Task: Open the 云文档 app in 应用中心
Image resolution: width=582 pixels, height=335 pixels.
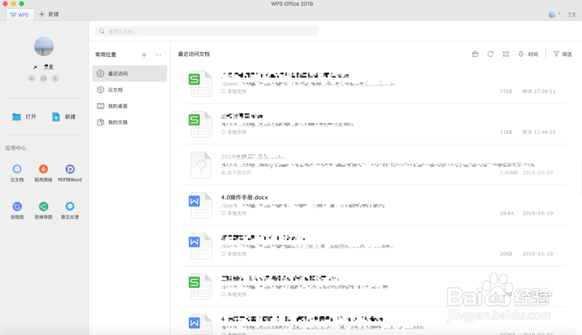Action: tap(17, 173)
